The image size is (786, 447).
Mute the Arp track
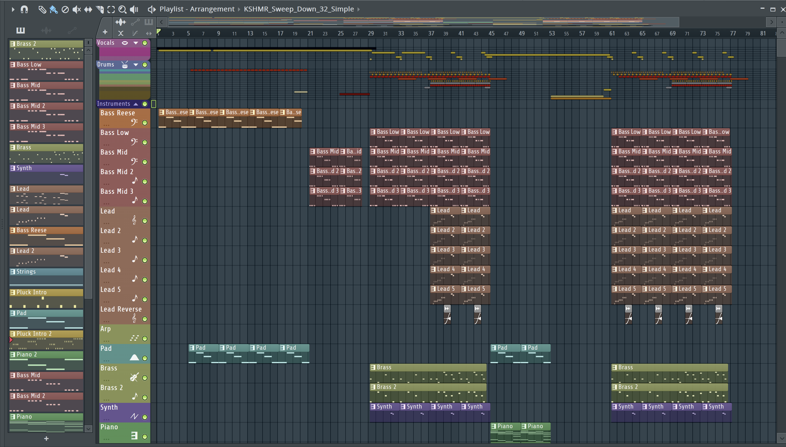[x=145, y=339]
